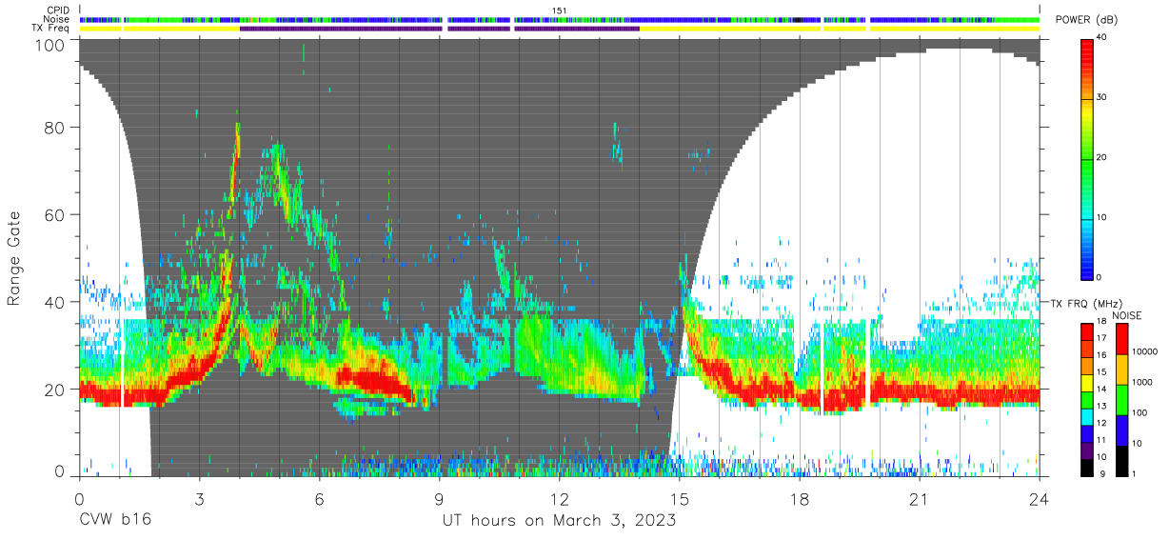Click the 3 tick on UT hours axis

(199, 499)
